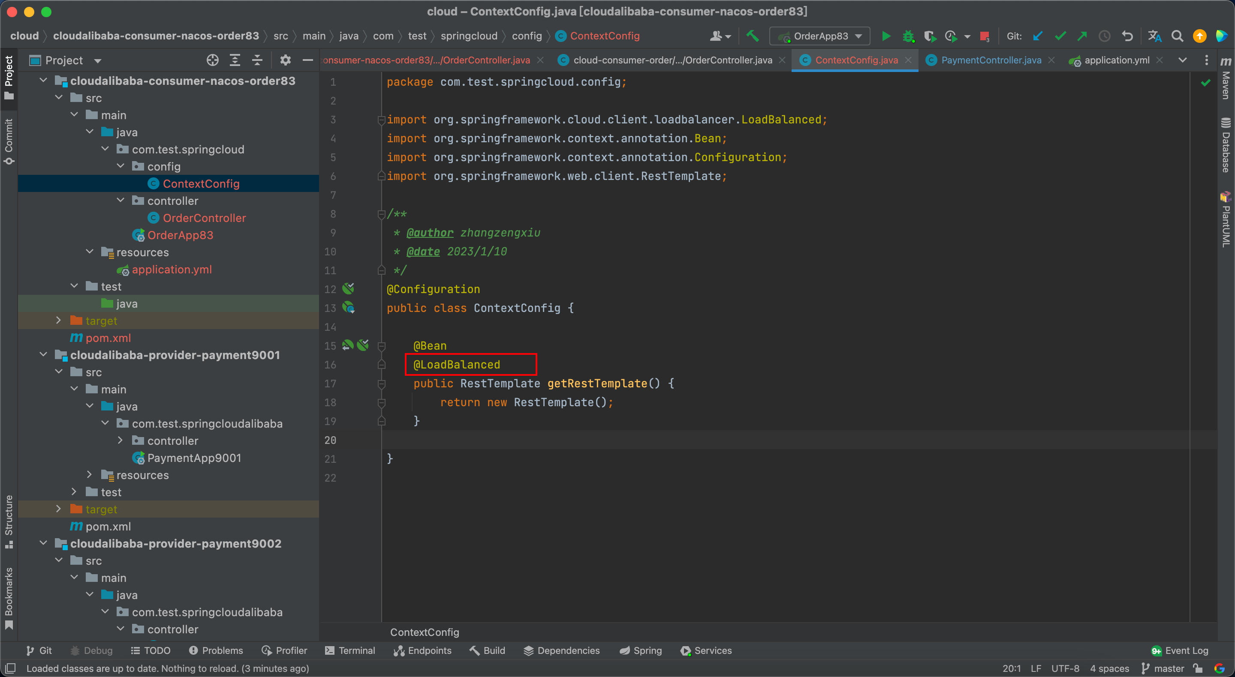
Task: Expand controller package in payment9001
Action: pos(120,441)
